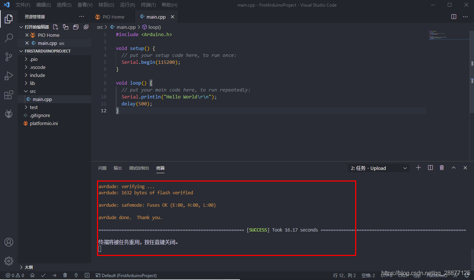This screenshot has width=474, height=280.
Task: Switch to the 输出 panel tab
Action: (118, 168)
